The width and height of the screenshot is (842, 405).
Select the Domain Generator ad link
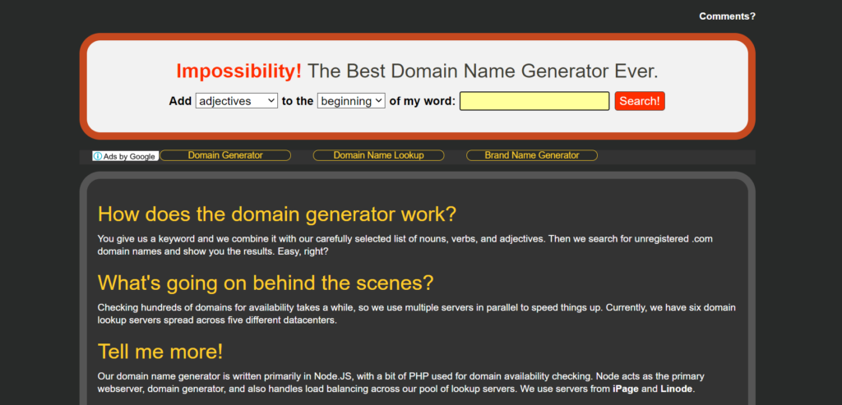coord(225,155)
